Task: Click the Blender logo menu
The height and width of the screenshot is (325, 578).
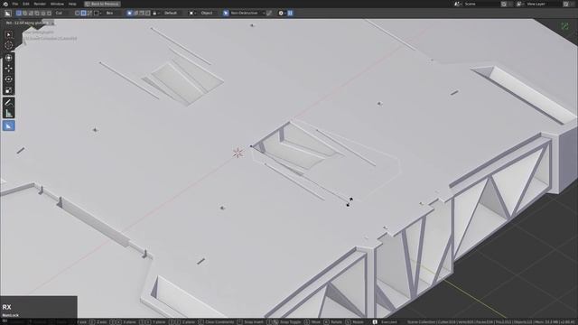Action: click(5, 4)
